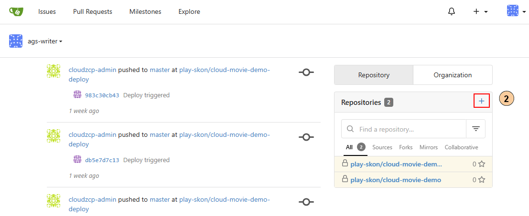
Task: Open commit 983c30cb43 link
Action: (102, 95)
